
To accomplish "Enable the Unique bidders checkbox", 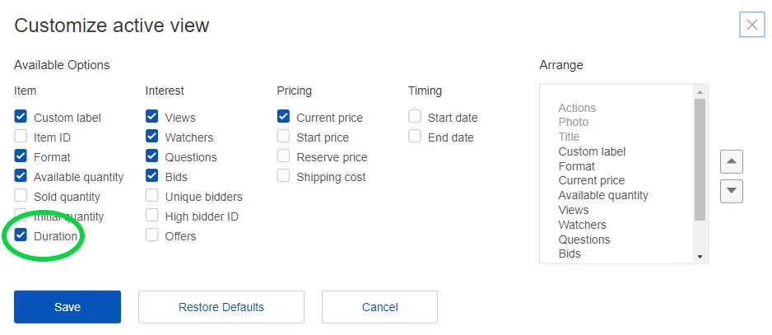I will (152, 197).
